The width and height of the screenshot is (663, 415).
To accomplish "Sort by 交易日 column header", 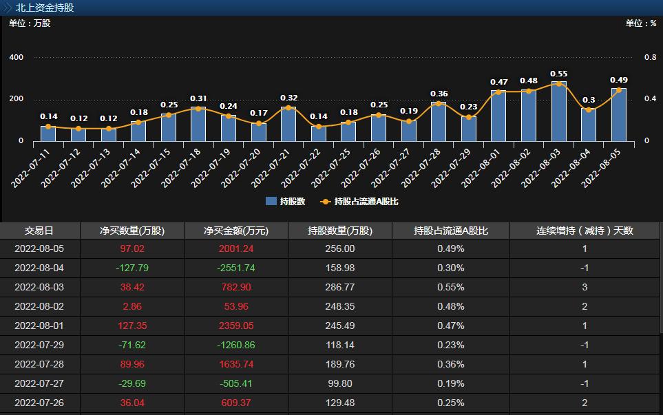I will (39, 231).
